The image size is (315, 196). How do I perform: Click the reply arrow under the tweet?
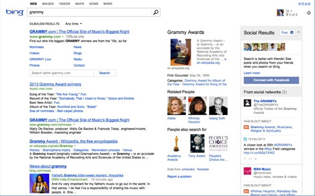[x=245, y=159]
